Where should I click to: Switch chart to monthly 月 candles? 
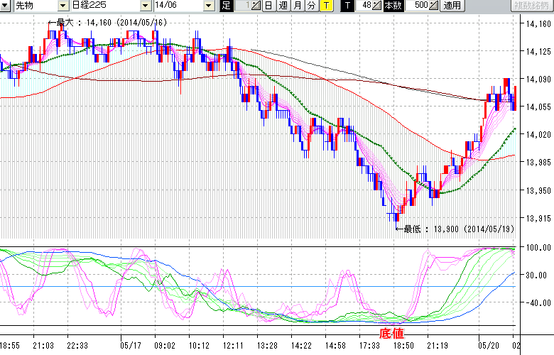pyautogui.click(x=297, y=6)
